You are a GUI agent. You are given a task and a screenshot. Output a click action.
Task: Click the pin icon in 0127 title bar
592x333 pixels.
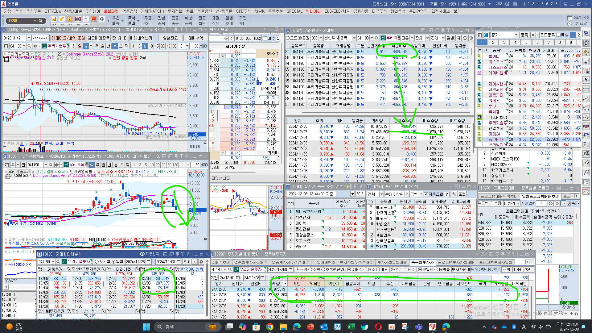(443, 30)
